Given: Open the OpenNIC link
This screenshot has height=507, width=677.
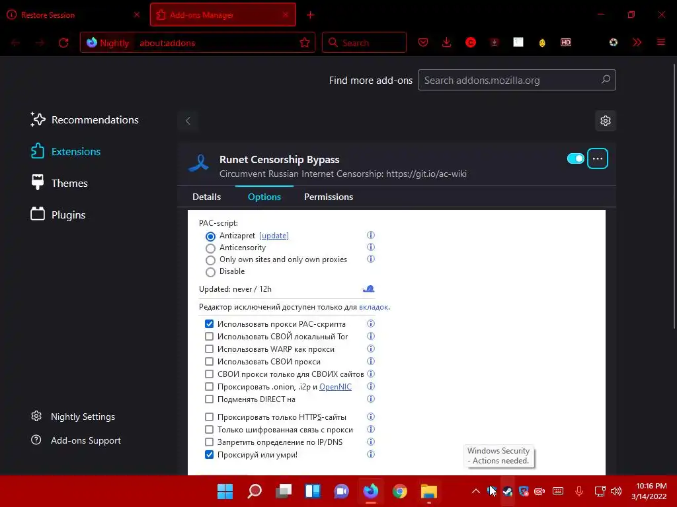Looking at the screenshot, I should click(x=335, y=387).
